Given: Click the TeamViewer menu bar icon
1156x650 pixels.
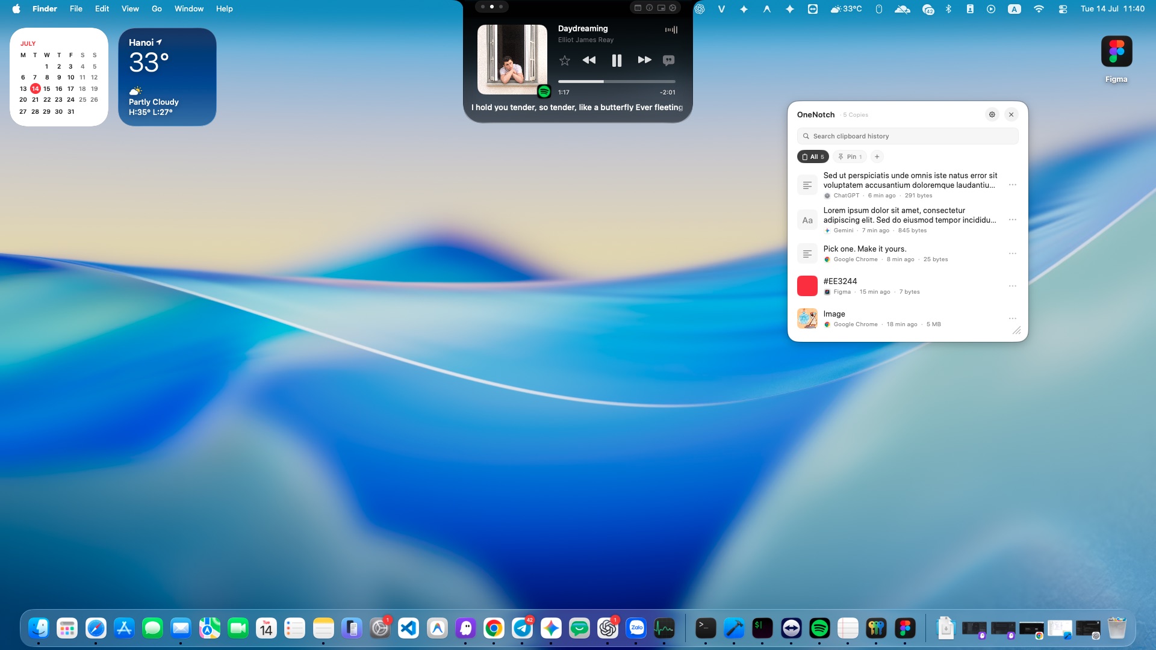Looking at the screenshot, I should coord(813,8).
